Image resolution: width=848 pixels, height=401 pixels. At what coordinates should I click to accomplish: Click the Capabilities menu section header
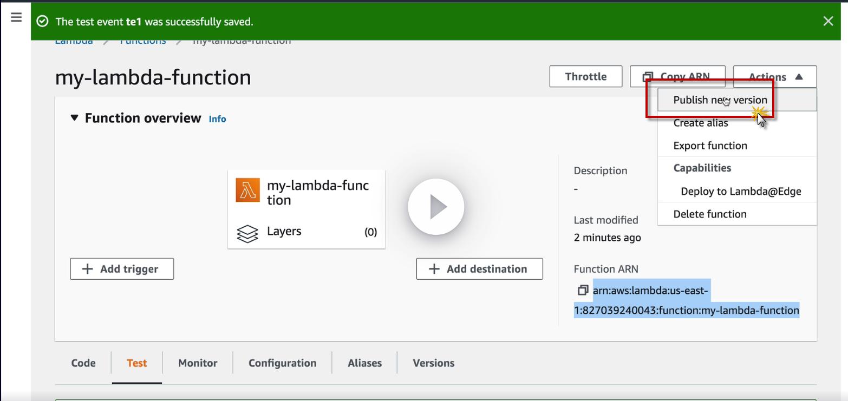[702, 168]
